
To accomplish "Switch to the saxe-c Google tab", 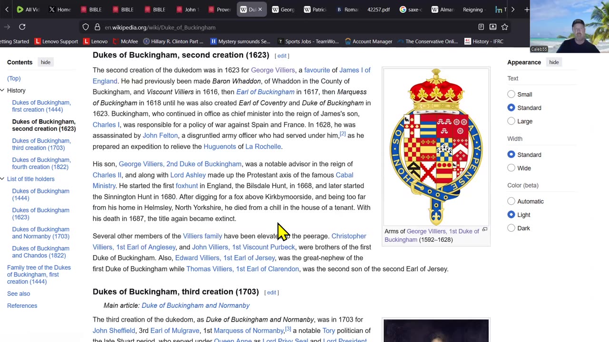I will tap(411, 9).
